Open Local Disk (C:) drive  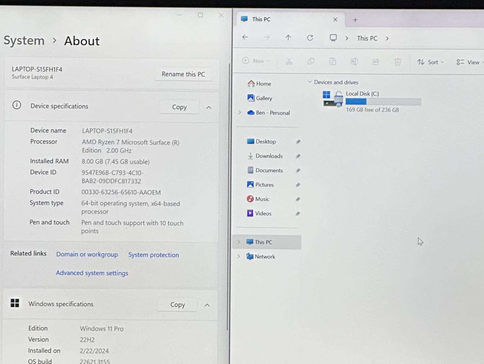pyautogui.click(x=362, y=94)
